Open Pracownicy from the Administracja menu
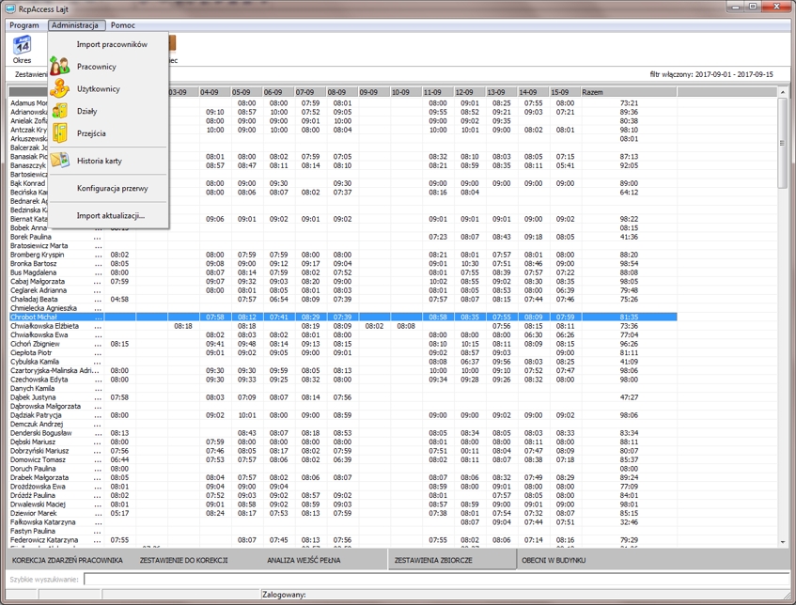The height and width of the screenshot is (605, 796). (96, 67)
